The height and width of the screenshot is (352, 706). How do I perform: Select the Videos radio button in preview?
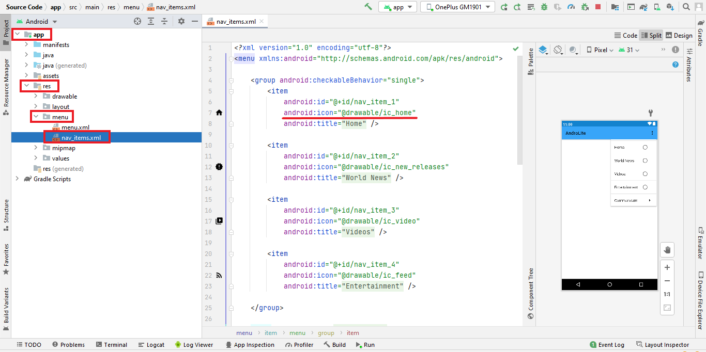[x=645, y=174]
